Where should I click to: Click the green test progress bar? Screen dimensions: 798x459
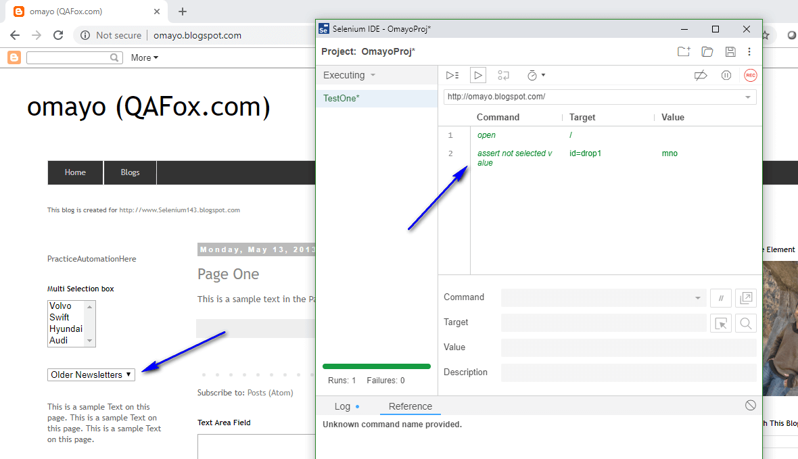[x=377, y=366]
